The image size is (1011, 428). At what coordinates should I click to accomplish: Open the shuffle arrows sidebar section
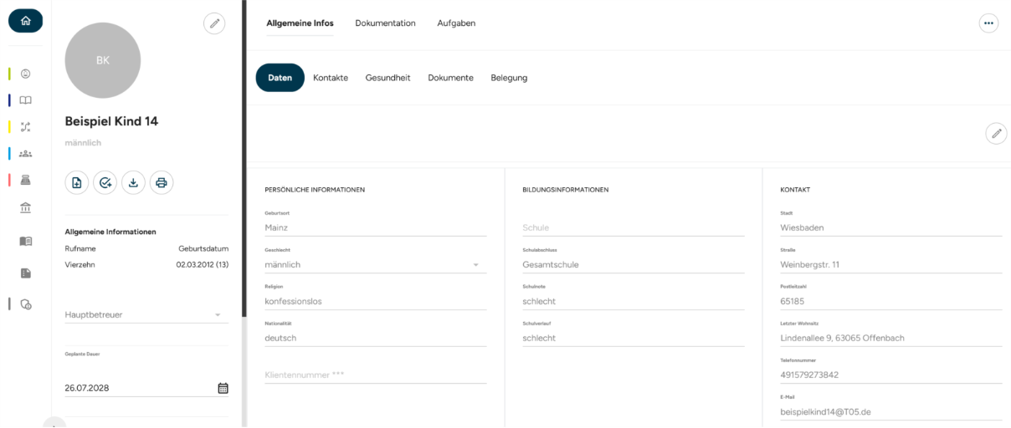[x=25, y=127]
